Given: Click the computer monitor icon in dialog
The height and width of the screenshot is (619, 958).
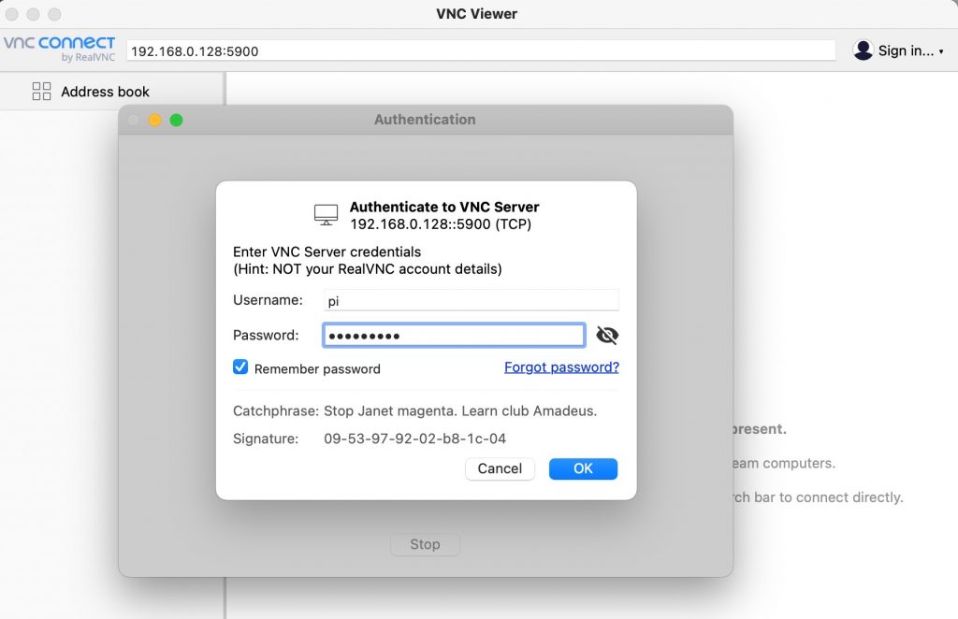Looking at the screenshot, I should click(x=326, y=215).
